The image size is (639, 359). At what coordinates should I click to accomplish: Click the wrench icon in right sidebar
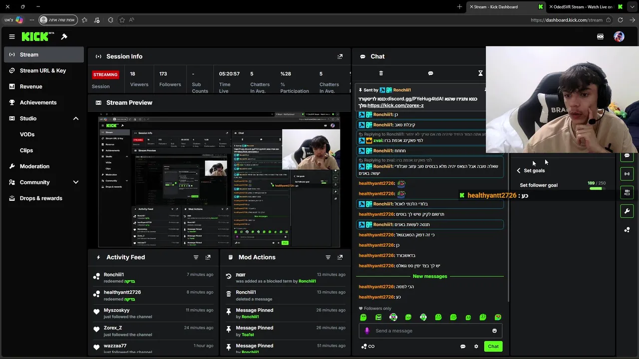(x=627, y=211)
